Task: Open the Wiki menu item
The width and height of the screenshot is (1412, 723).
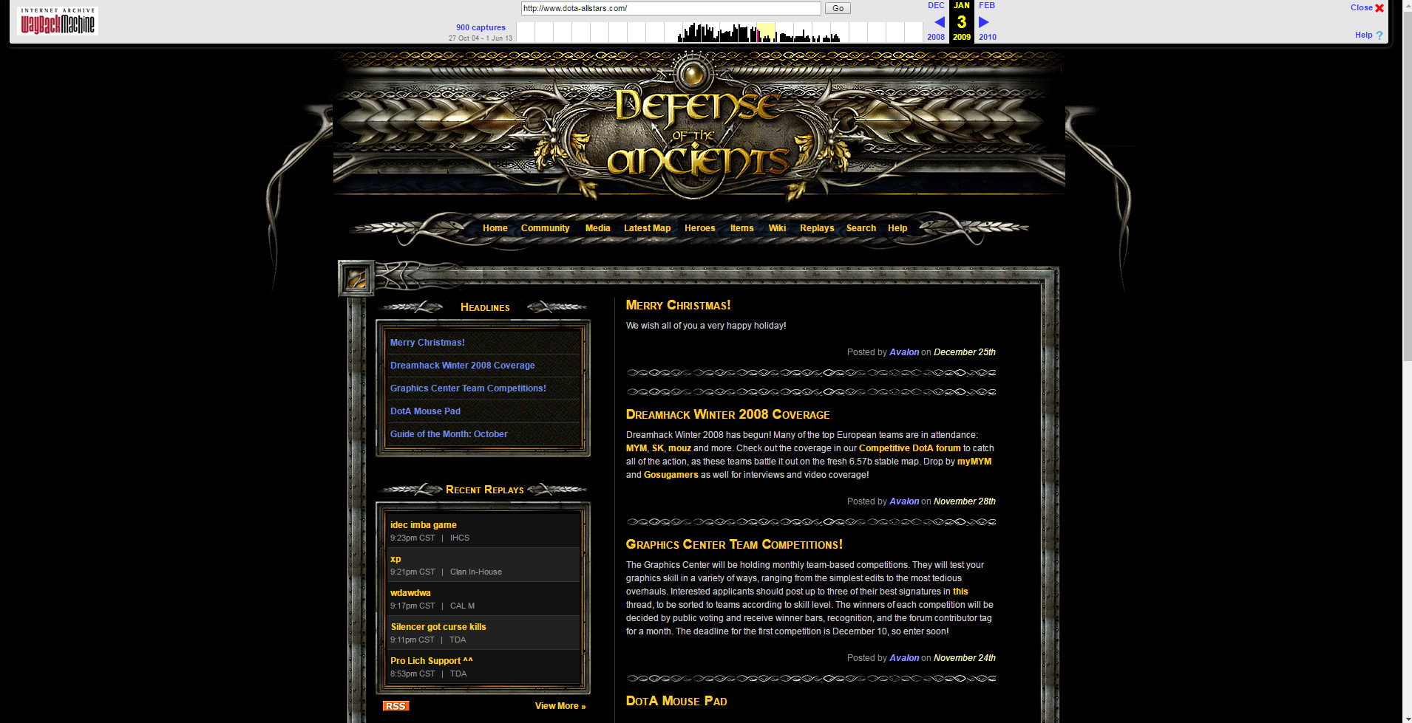Action: coord(777,228)
